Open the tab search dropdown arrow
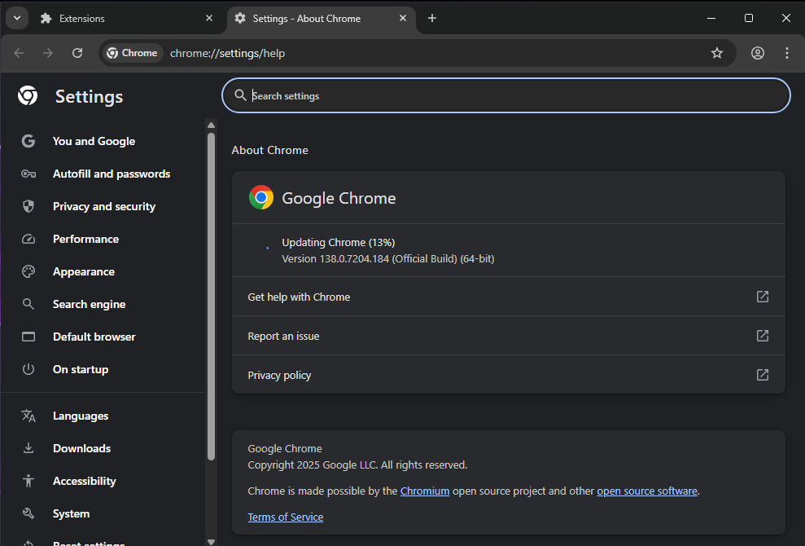The image size is (805, 546). point(17,19)
